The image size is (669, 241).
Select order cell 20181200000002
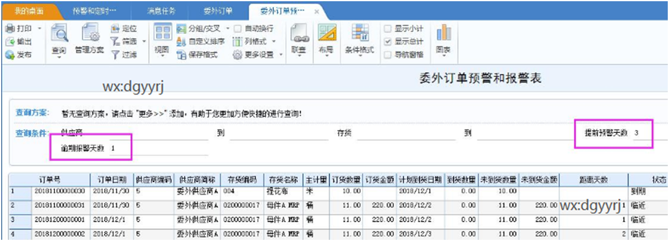click(60, 234)
